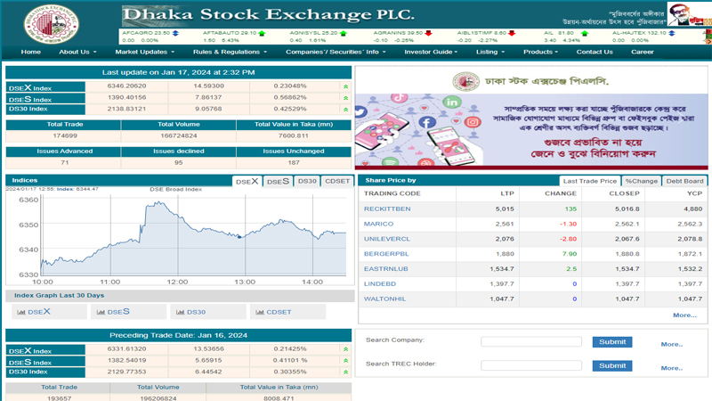Image resolution: width=712 pixels, height=401 pixels.
Task: Switch to the Debt Board tab
Action: pos(684,181)
